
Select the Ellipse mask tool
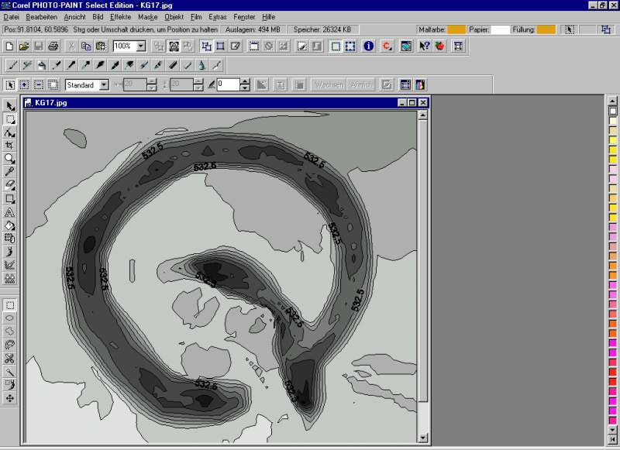[10, 318]
